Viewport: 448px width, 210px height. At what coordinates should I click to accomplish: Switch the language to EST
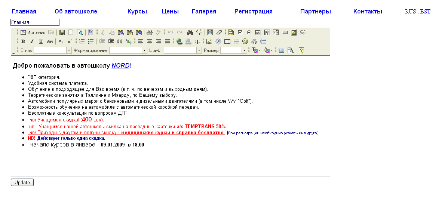click(x=425, y=12)
